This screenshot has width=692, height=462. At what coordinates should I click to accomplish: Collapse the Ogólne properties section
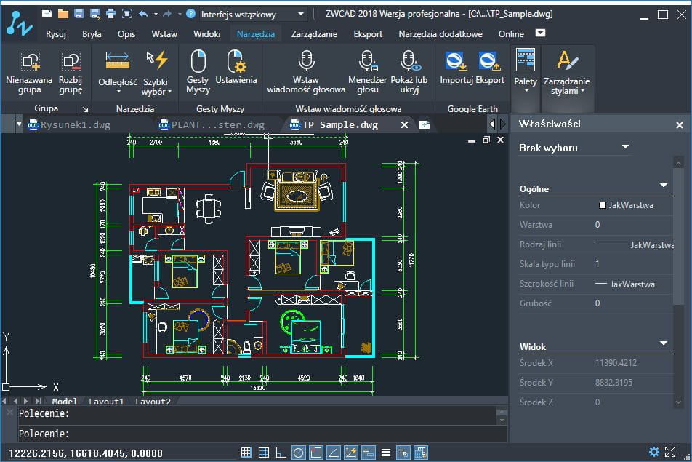[x=663, y=186]
